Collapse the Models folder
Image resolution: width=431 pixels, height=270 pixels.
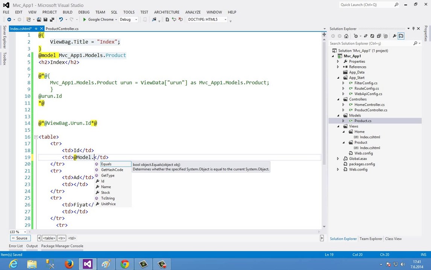pos(338,115)
